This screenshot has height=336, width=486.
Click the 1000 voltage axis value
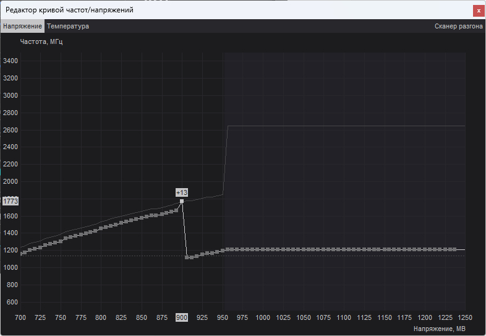263,317
